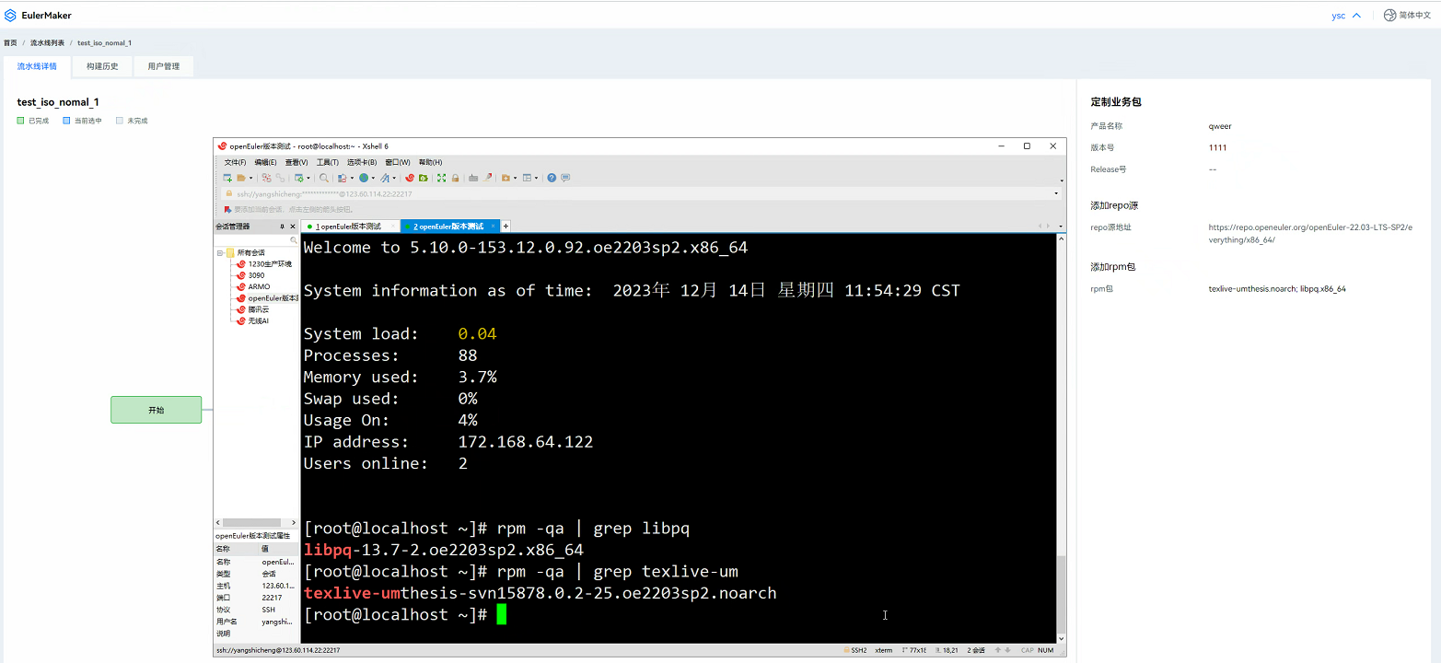The height and width of the screenshot is (663, 1441).
Task: Switch to the 构建历史 tab
Action: pyautogui.click(x=102, y=66)
